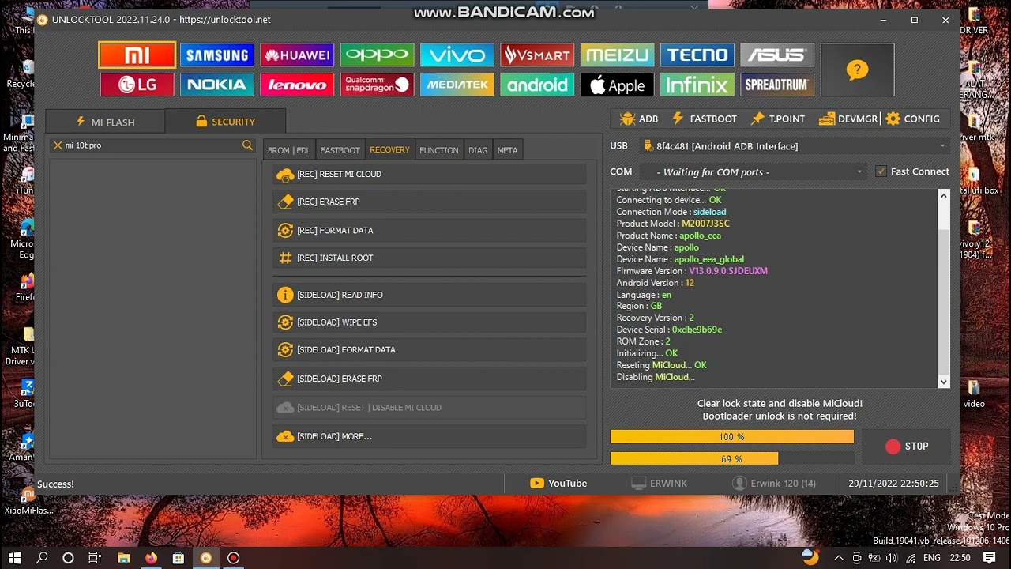
Task: Run [SIDELOAD] ERASE FRP
Action: pos(430,379)
